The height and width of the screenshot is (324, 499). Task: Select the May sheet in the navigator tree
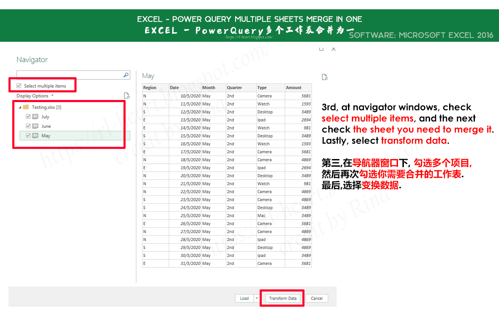pyautogui.click(x=47, y=136)
